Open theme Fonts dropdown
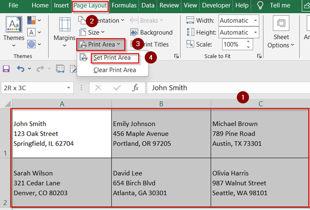Viewport: 310px width, 210px height. tap(34, 32)
